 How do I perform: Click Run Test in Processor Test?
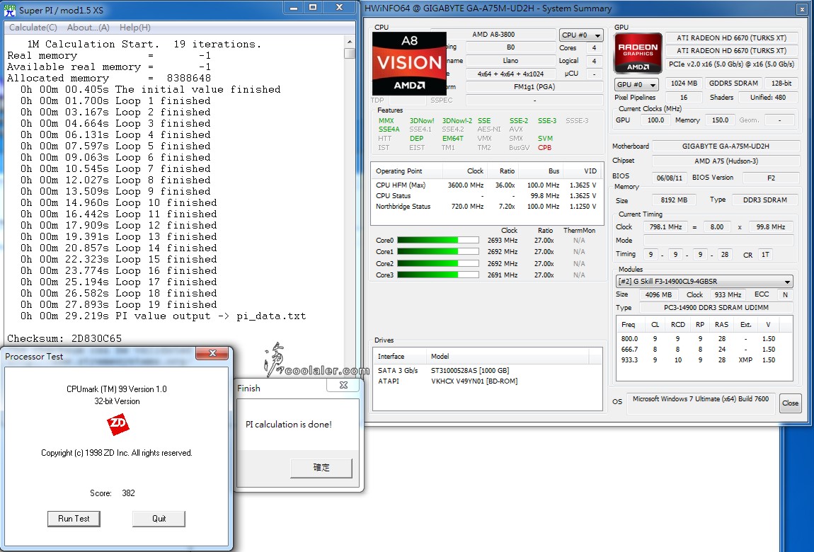(x=74, y=519)
